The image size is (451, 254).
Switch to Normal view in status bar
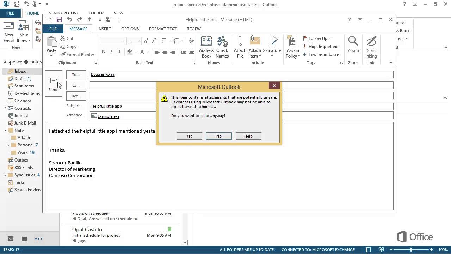[x=368, y=250]
